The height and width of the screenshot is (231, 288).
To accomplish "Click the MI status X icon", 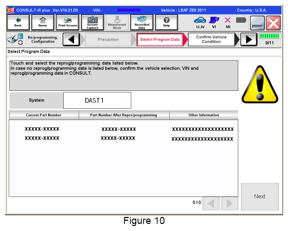I will (x=228, y=22).
